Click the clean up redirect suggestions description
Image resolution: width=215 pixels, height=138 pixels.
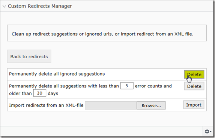pos(102,34)
